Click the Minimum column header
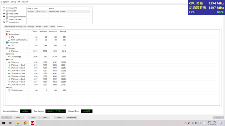 pos(43,31)
